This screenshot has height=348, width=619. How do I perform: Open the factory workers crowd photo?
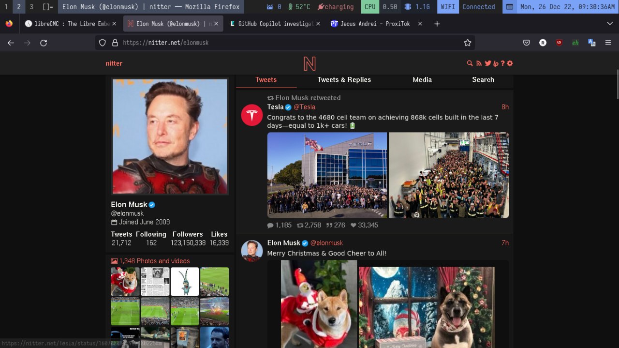[449, 175]
